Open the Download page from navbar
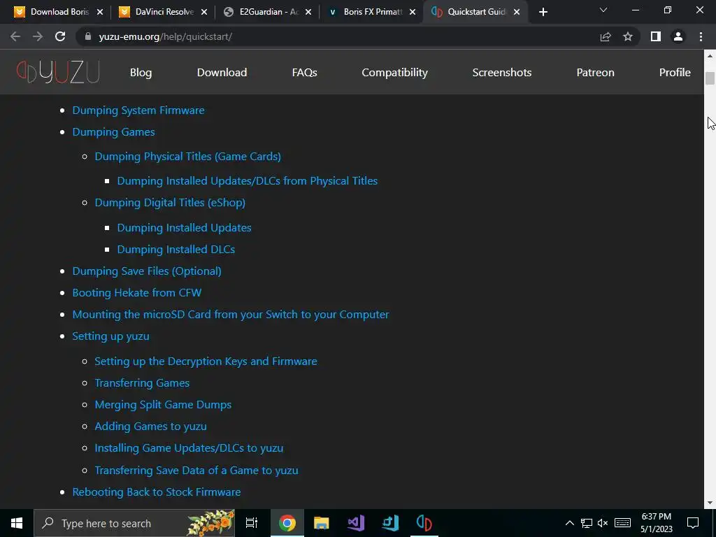 pos(222,72)
